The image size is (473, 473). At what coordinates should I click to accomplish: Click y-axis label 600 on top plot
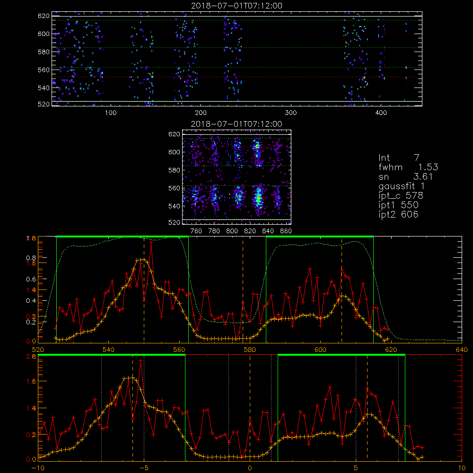[44, 34]
